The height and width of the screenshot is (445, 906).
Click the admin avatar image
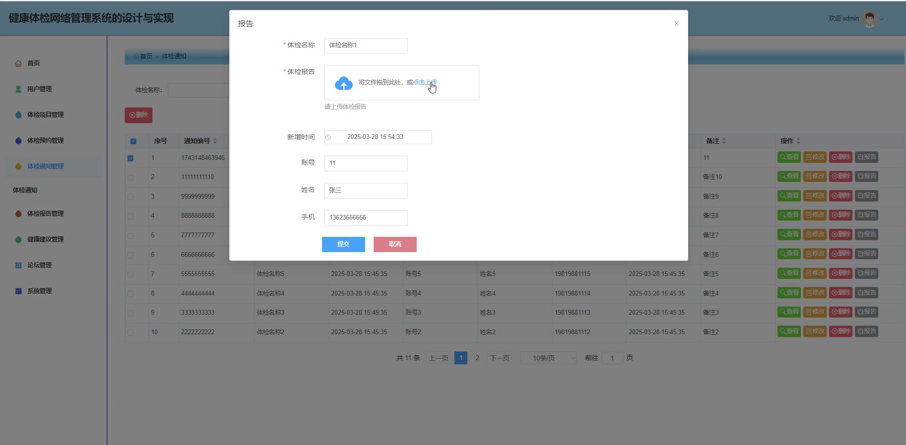870,19
